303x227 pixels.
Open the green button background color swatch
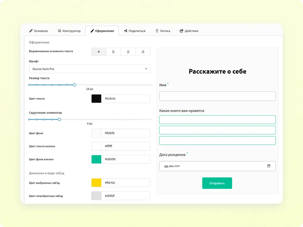[x=96, y=159]
